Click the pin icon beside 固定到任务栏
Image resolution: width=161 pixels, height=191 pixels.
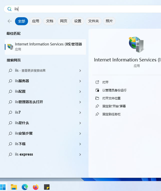click(97, 114)
